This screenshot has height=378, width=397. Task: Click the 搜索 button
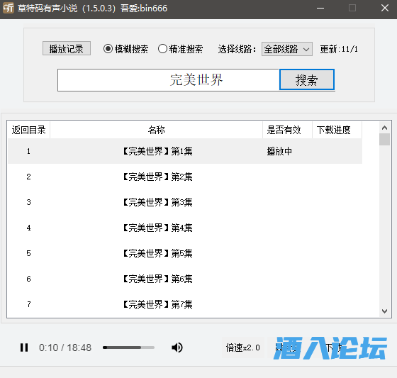tap(306, 80)
